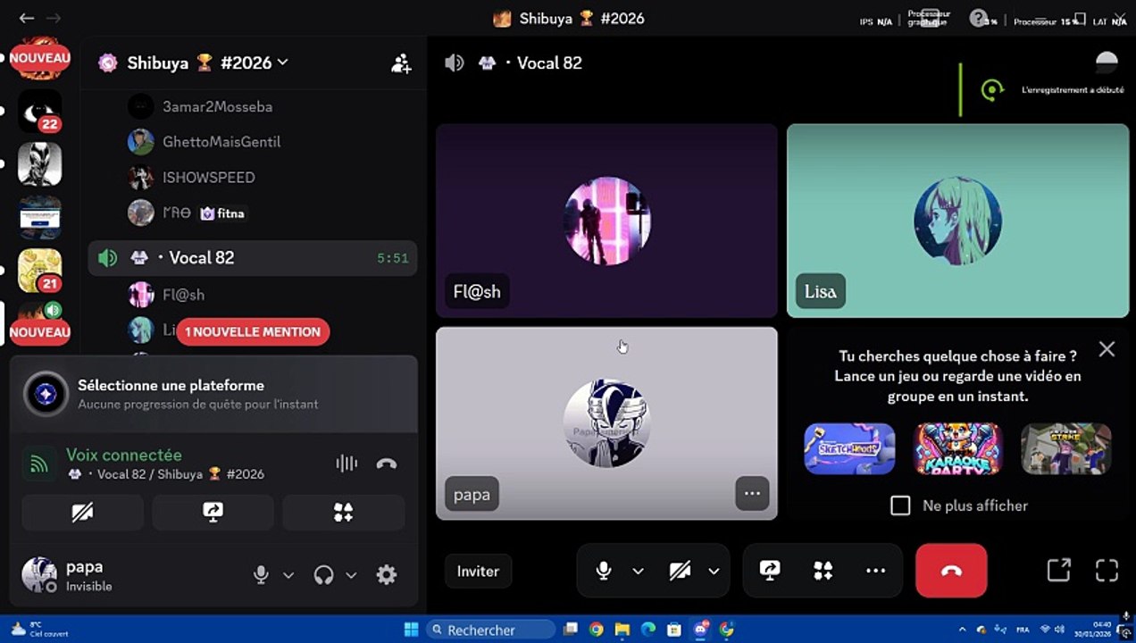Viewport: 1136px width, 643px height.
Task: Launch the Karaoke Party activity
Action: pyautogui.click(x=957, y=448)
